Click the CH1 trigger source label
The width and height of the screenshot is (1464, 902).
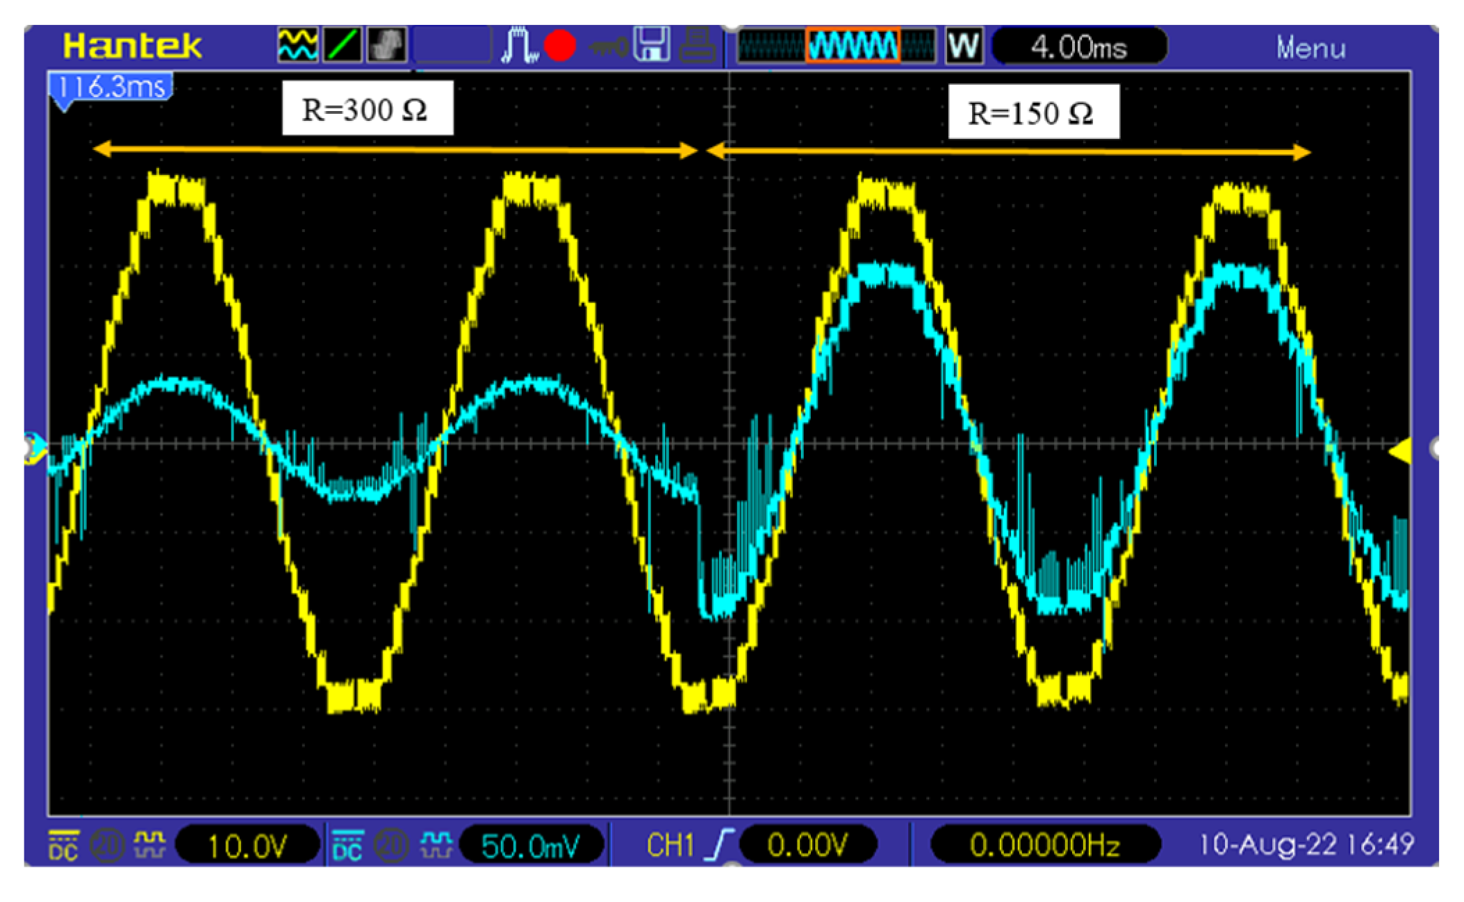[x=671, y=845]
